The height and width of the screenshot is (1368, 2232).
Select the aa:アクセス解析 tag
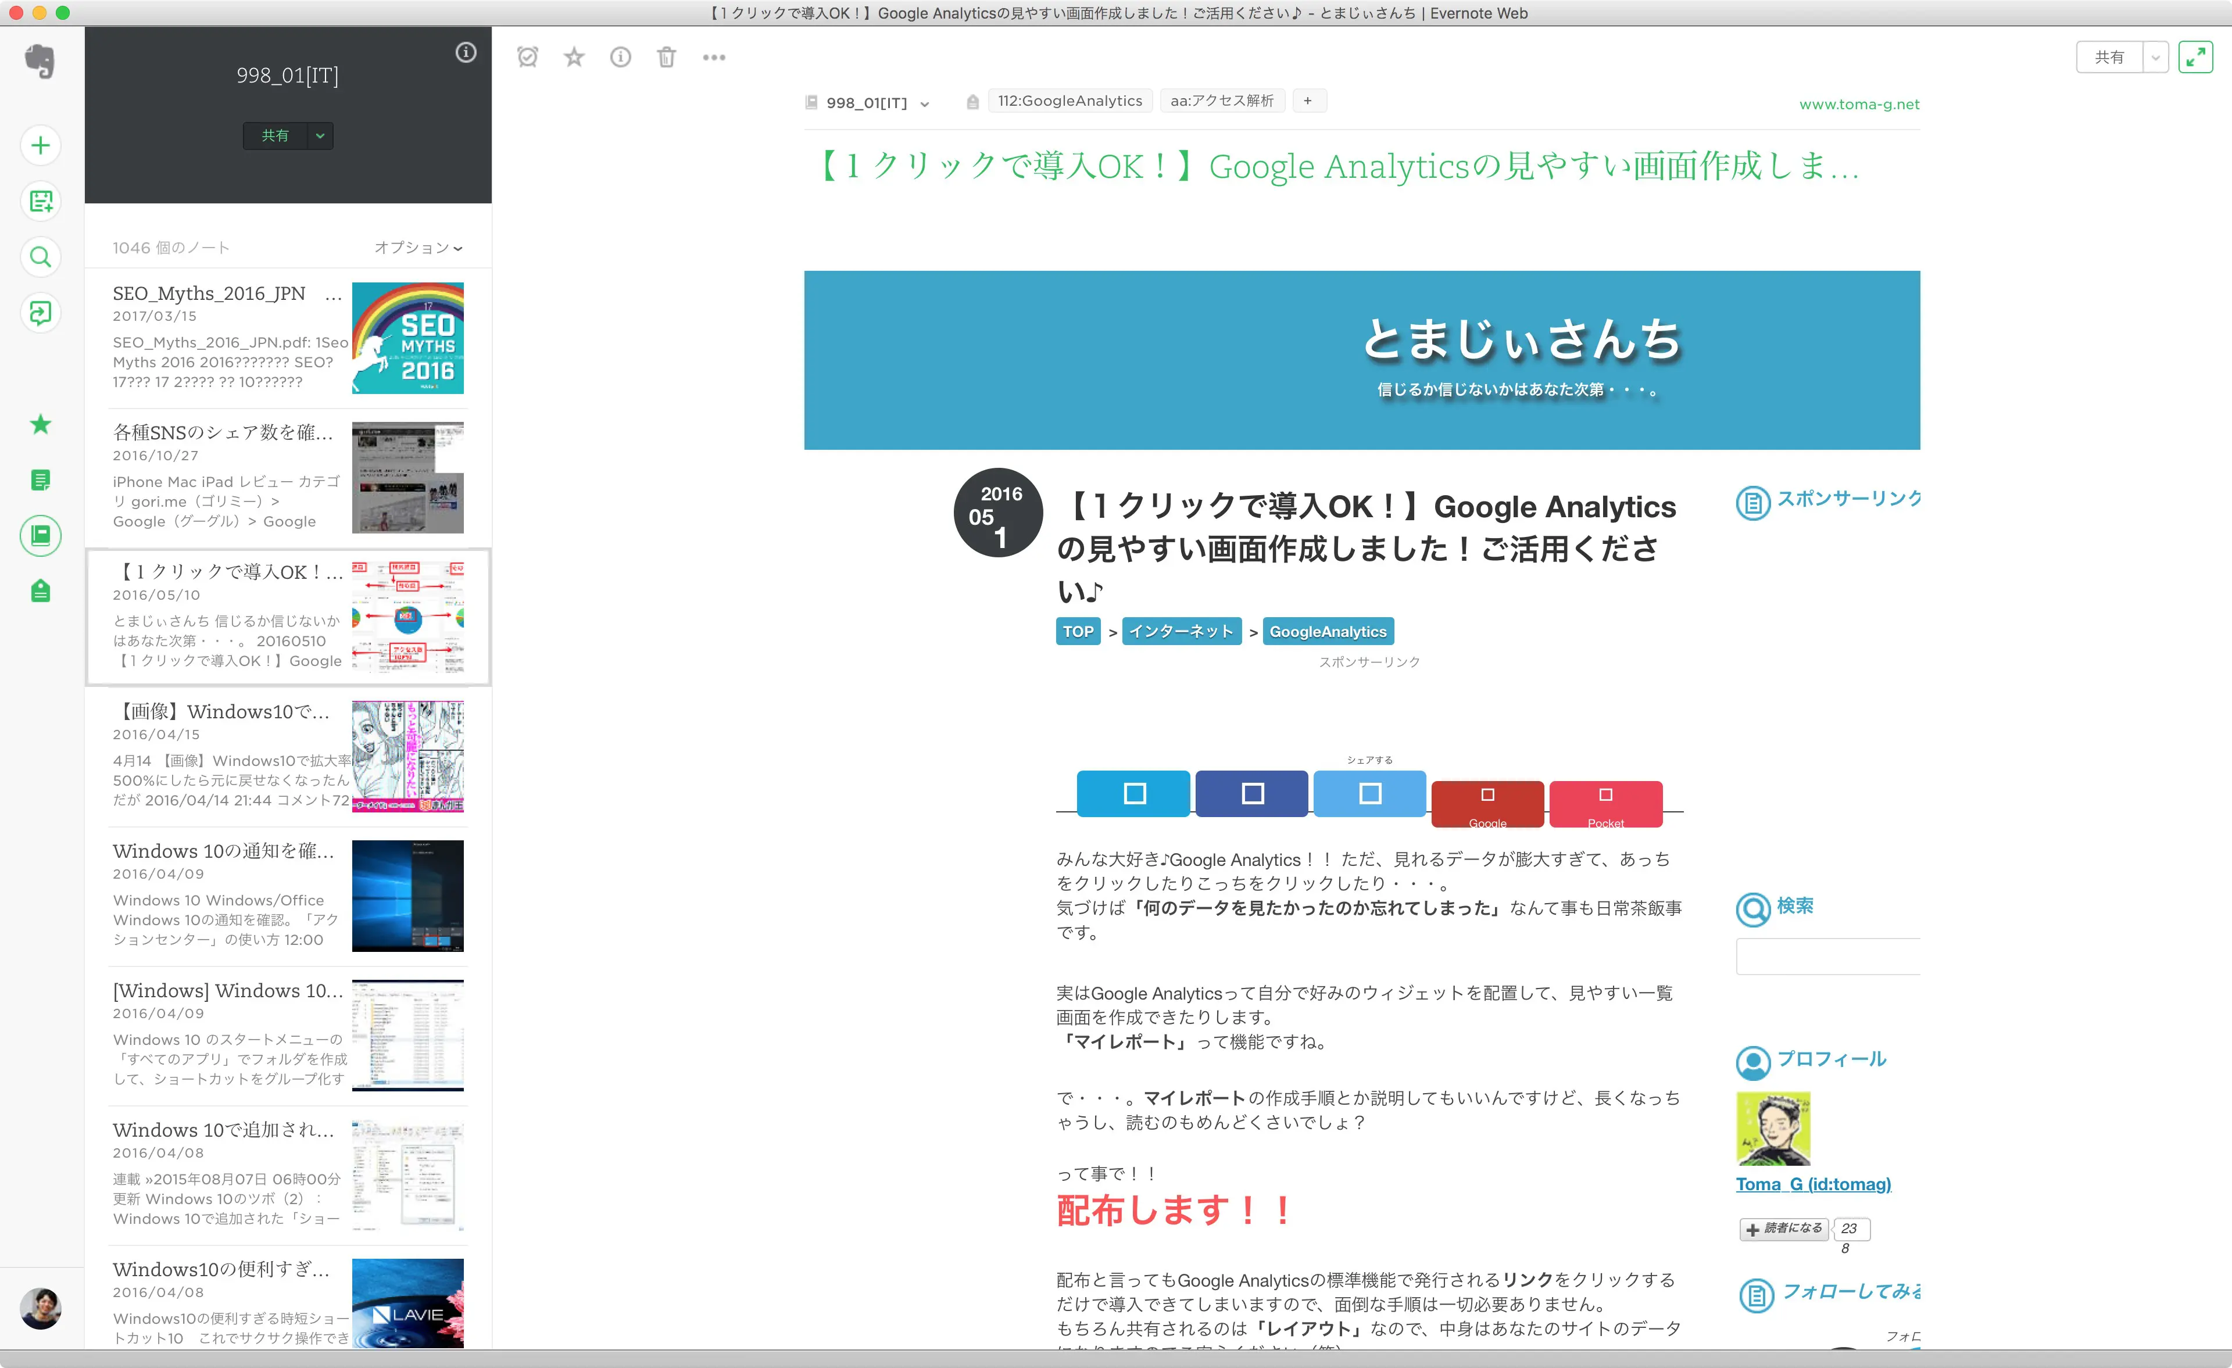tap(1222, 101)
